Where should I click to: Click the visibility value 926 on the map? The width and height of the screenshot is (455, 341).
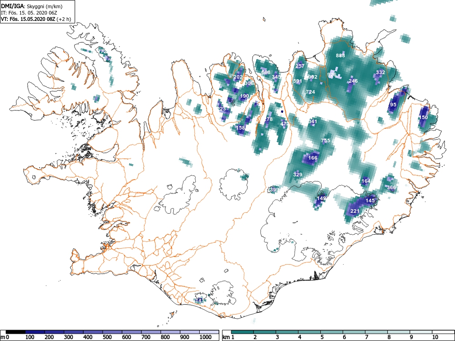coord(332,75)
